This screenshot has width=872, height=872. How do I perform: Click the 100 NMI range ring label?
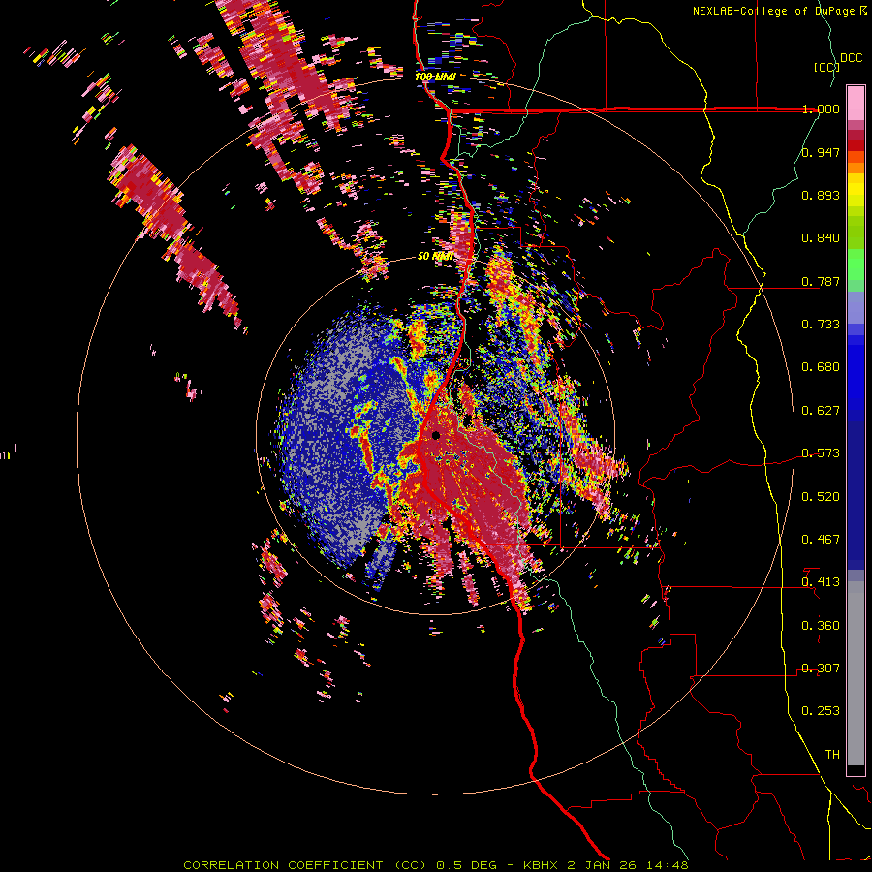tap(435, 77)
